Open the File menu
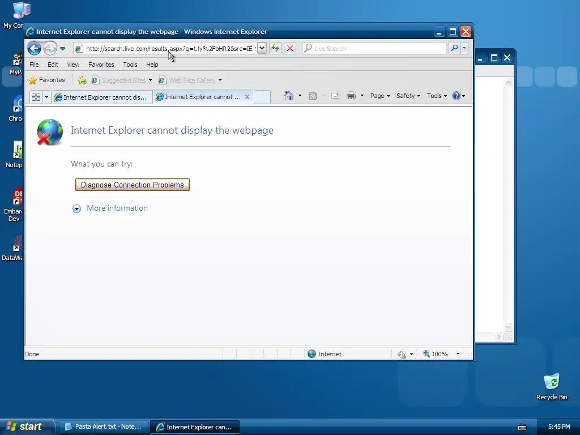This screenshot has height=435, width=580. coord(34,65)
